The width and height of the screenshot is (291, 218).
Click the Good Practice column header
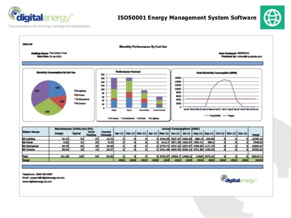coord(91,133)
